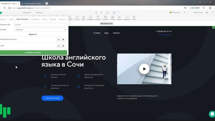Edit the Московская_область variant
The height and width of the screenshot is (121, 215).
tap(58, 39)
